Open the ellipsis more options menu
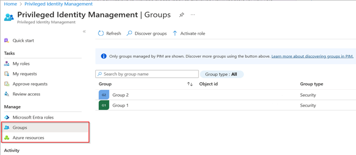356x155 pixels. [193, 15]
